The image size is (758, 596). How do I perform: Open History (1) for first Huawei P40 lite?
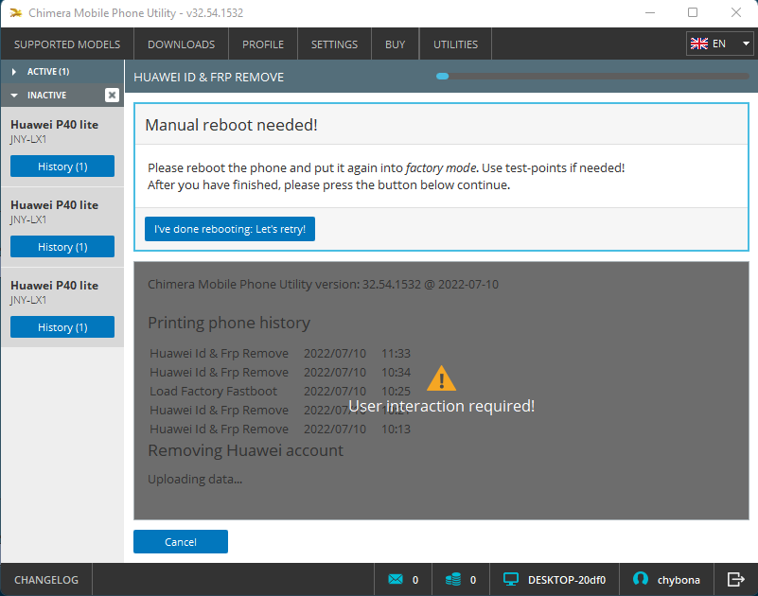tap(62, 167)
